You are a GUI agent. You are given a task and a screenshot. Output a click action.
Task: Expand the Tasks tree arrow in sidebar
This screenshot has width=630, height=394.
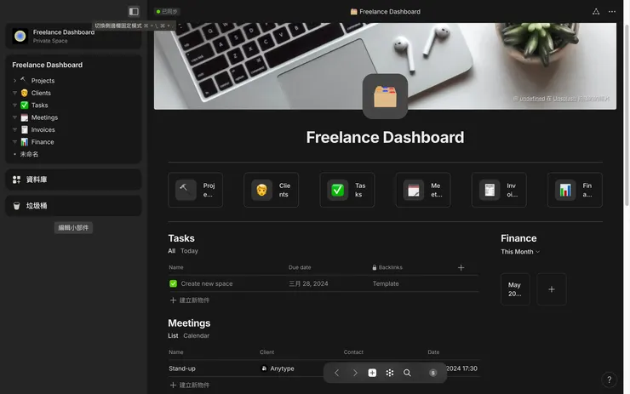point(14,106)
